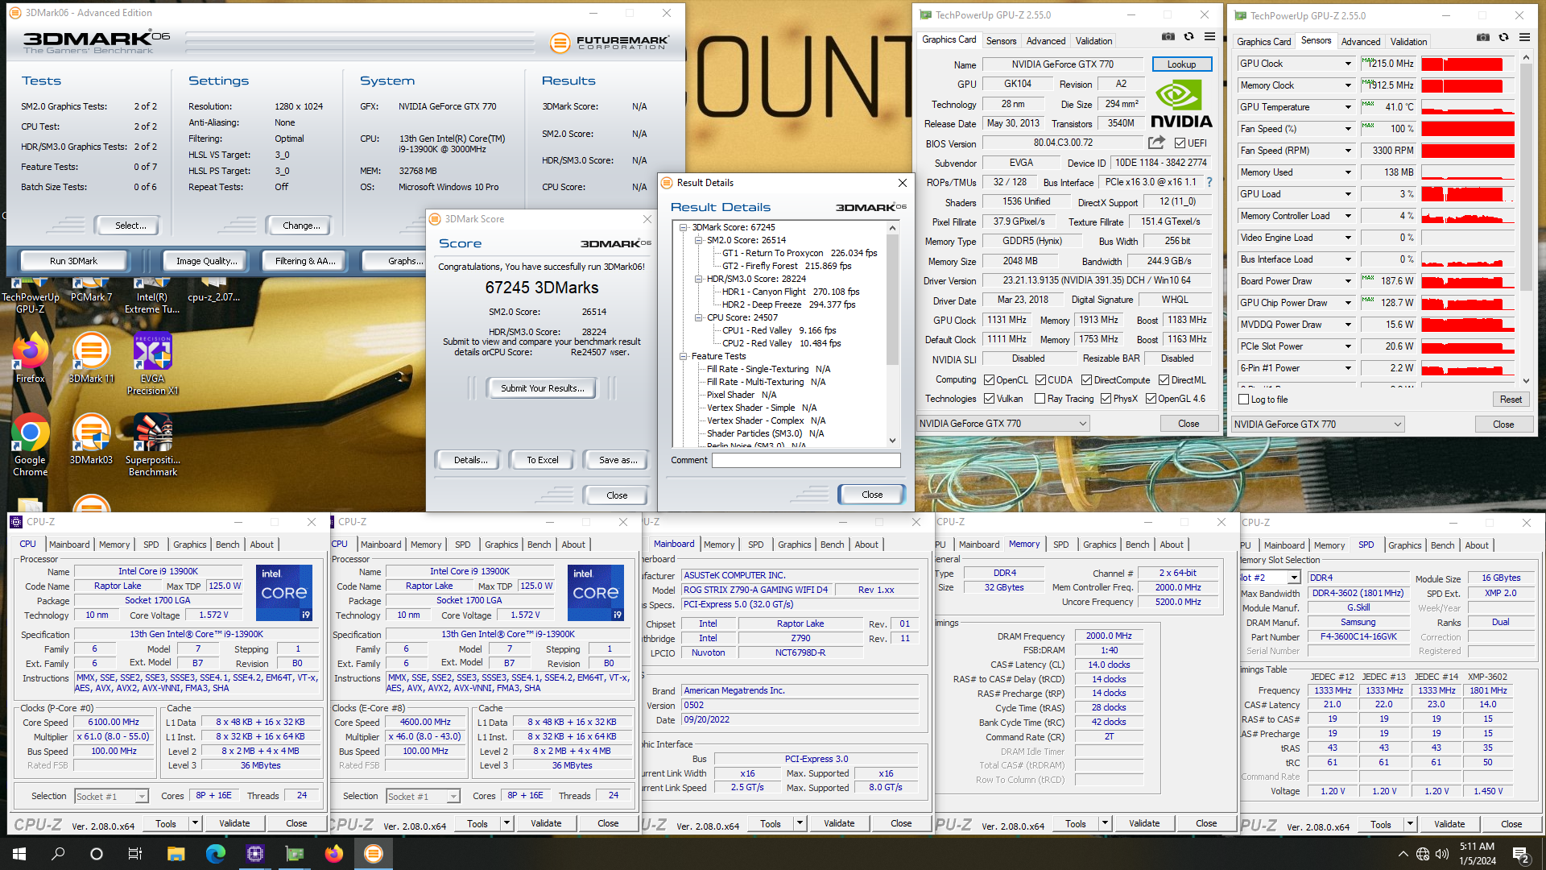Open Graphics tab in the CPU-Z SPD window
The image size is (1546, 870).
[1404, 545]
